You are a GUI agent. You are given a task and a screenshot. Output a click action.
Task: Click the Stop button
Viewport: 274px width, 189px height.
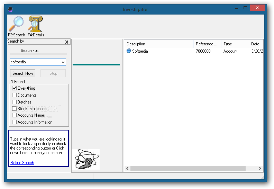(x=53, y=73)
